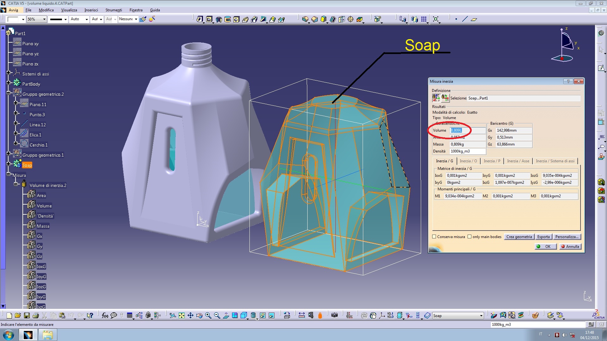Click the Formula f(x) icon
Image resolution: width=607 pixels, height=341 pixels.
(105, 315)
